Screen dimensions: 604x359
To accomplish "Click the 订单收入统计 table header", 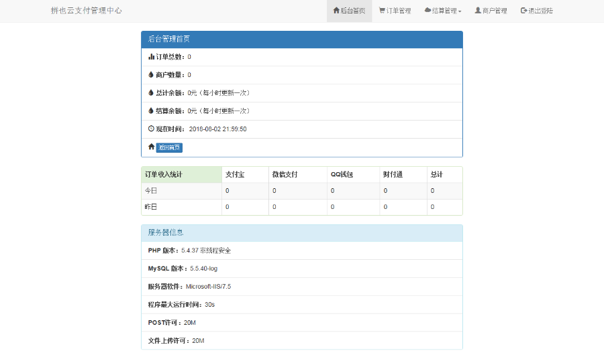I will [181, 175].
